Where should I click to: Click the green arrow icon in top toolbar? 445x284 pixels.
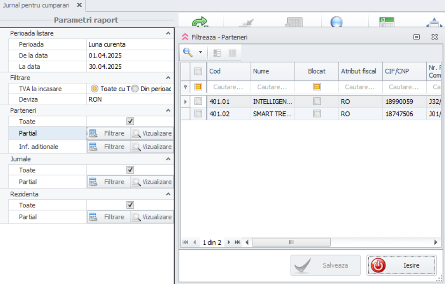pos(200,22)
